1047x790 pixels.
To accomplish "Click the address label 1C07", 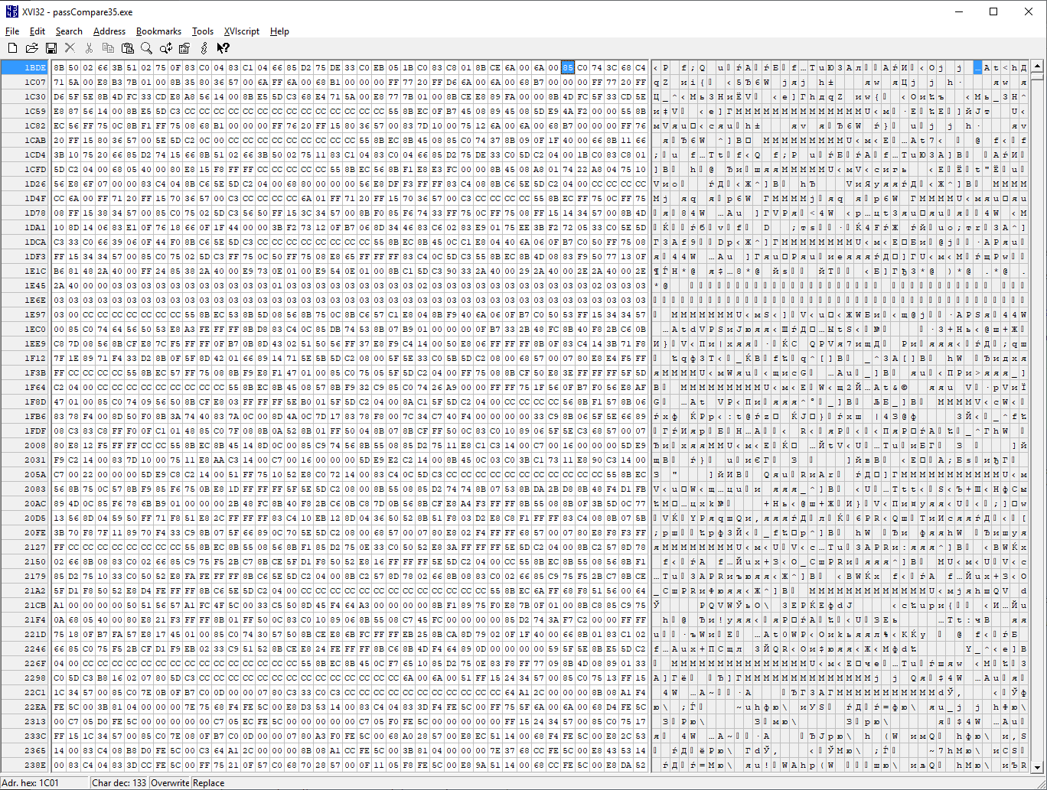I will pyautogui.click(x=35, y=82).
